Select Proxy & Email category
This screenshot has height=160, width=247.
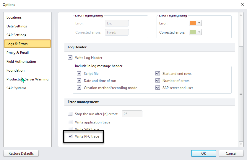[x=18, y=53]
